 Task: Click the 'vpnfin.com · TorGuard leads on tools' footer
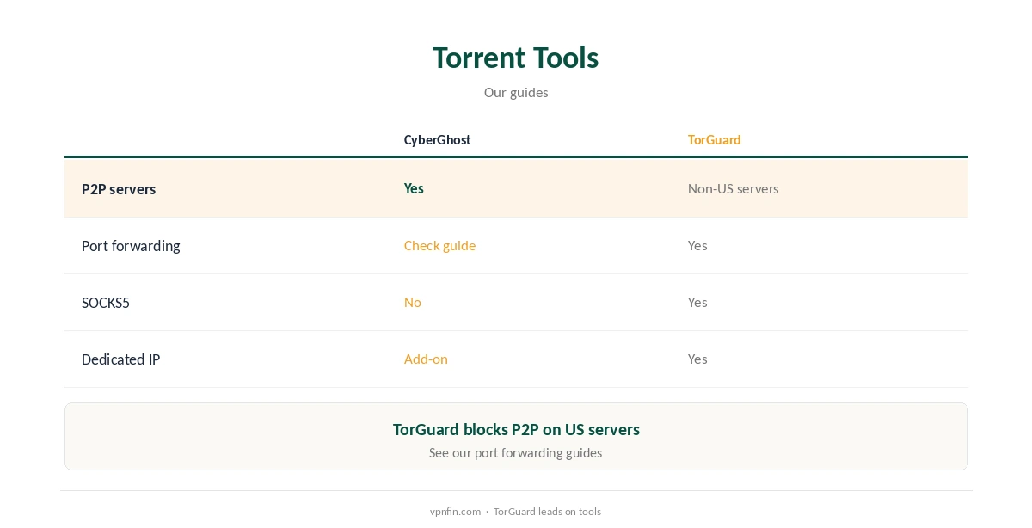coord(516,511)
